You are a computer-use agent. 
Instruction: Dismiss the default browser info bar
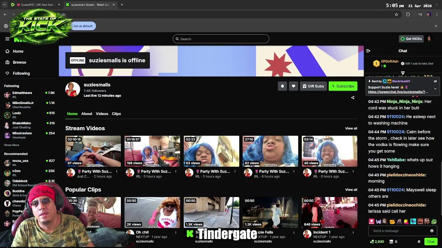(x=436, y=26)
